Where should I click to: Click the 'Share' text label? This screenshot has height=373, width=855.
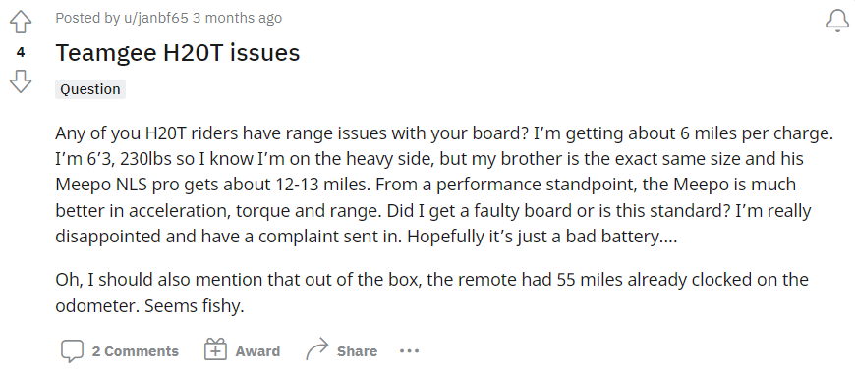(357, 351)
